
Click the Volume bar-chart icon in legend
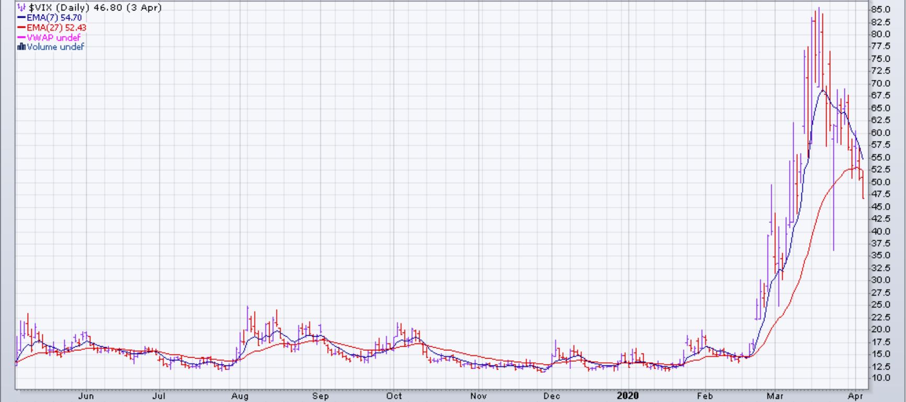pyautogui.click(x=21, y=47)
